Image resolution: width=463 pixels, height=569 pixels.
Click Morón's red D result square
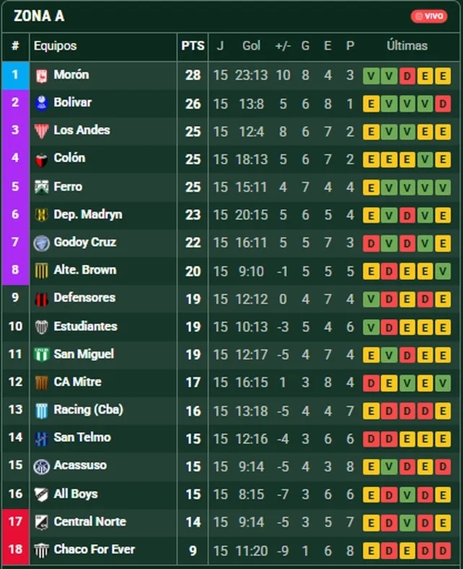point(407,76)
